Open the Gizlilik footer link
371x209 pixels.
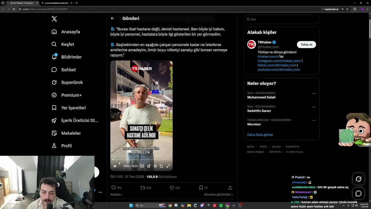pos(263,147)
